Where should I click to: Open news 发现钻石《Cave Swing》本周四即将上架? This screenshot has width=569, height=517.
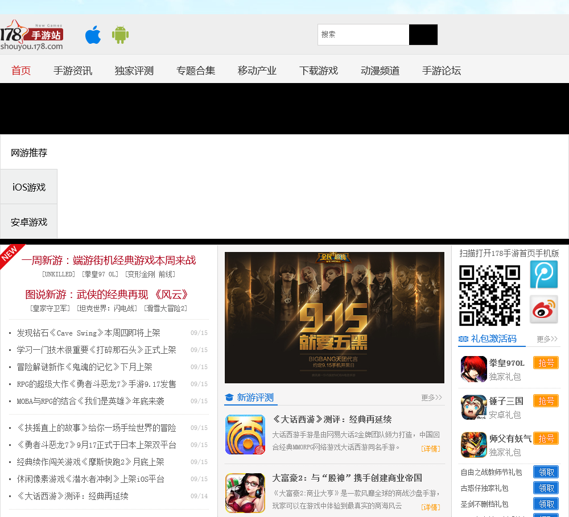pyautogui.click(x=88, y=333)
